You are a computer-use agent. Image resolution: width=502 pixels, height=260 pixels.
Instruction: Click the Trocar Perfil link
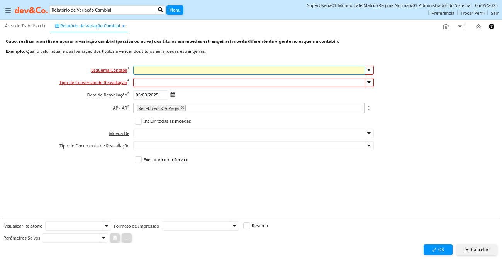point(472,13)
